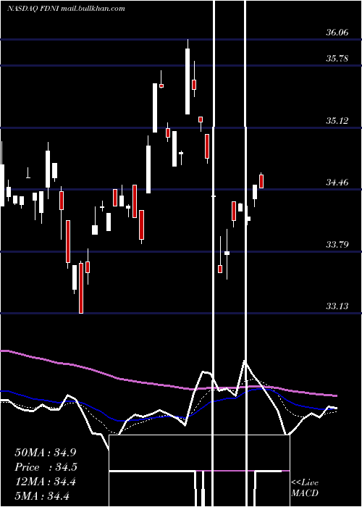
Task: Select the 35.78 price level label
Action: (337, 59)
